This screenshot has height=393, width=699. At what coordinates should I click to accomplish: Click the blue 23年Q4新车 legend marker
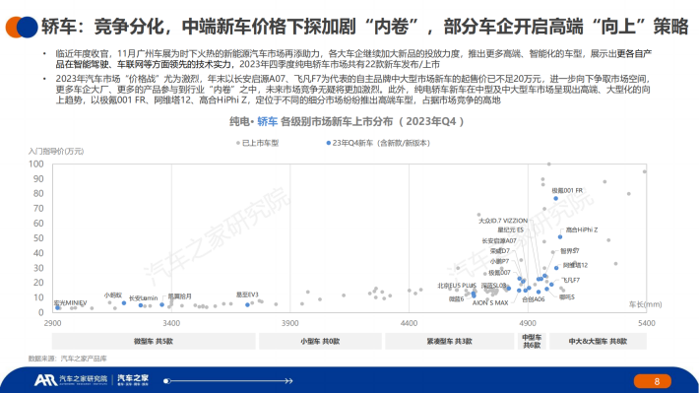pyautogui.click(x=329, y=143)
